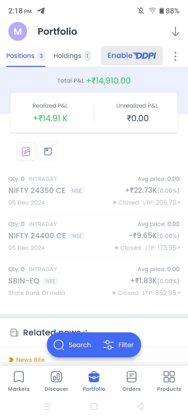188x418 pixels.
Task: Open the Discover icon in the bottom bar
Action: [x=56, y=377]
